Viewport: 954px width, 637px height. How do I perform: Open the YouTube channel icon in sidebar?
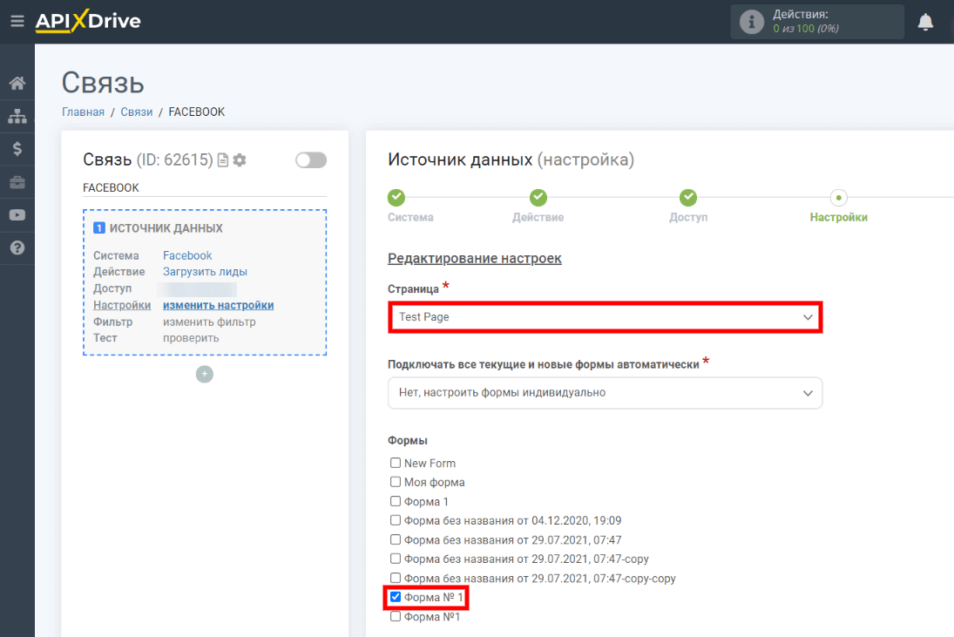click(x=17, y=214)
